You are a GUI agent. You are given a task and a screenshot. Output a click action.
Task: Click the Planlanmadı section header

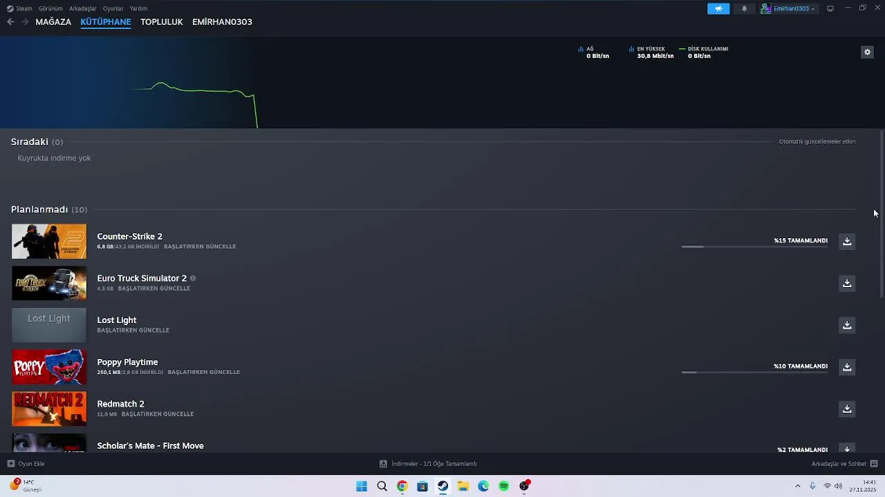point(49,209)
